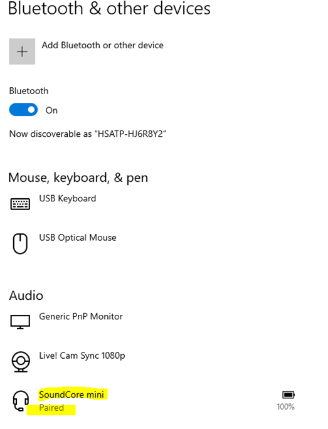Viewport: 328px width, 429px height.
Task: Click the USB Optical Mouse icon
Action: pos(20,243)
